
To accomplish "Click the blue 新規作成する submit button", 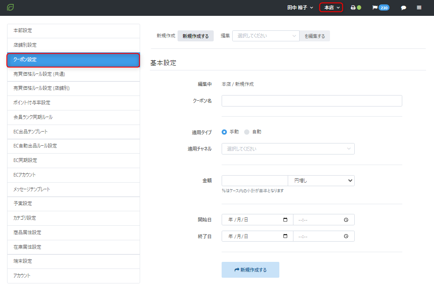I will [x=250, y=270].
